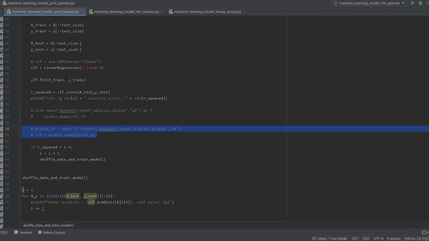Viewport: 429px width, 241px height.
Task: Change the CRLF line separator setting
Action: 366,239
